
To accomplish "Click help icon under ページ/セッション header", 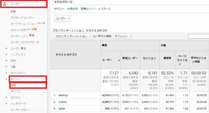I will tap(184, 64).
